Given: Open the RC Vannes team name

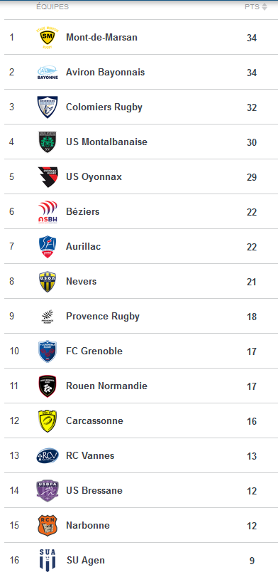Looking at the screenshot, I should [90, 455].
